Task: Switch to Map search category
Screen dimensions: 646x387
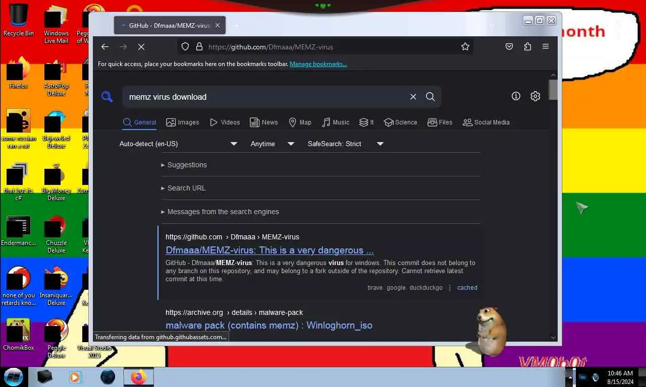Action: (300, 122)
